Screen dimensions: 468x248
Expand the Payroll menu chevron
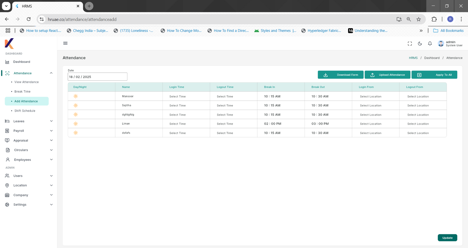point(51,131)
